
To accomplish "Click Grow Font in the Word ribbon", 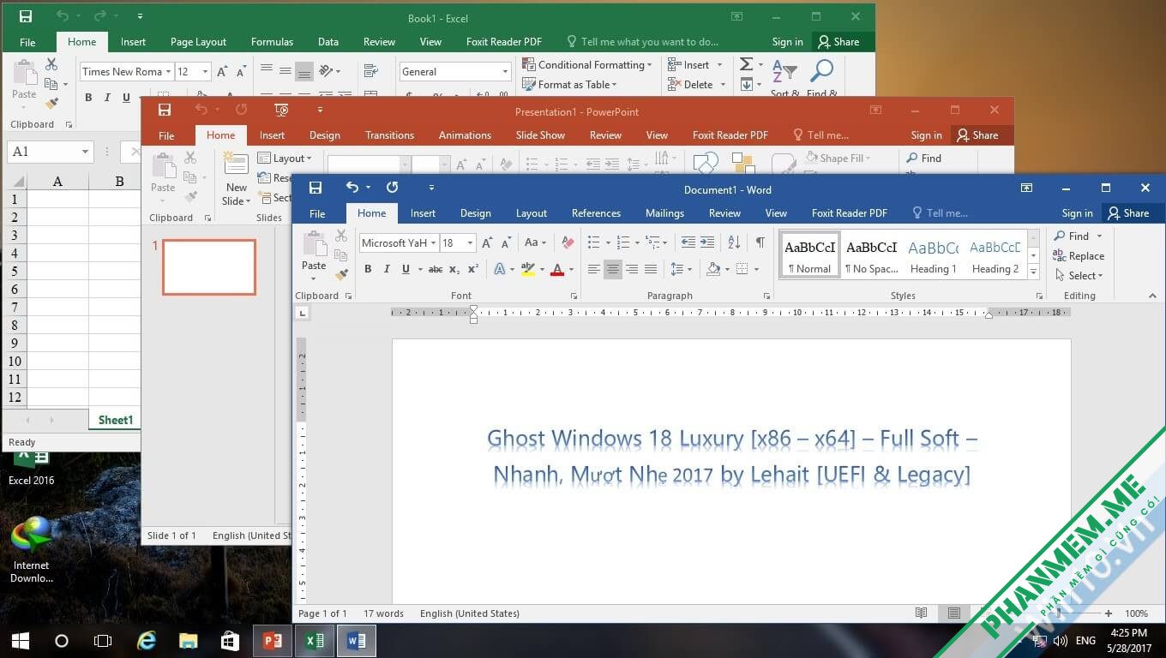I will (x=487, y=242).
